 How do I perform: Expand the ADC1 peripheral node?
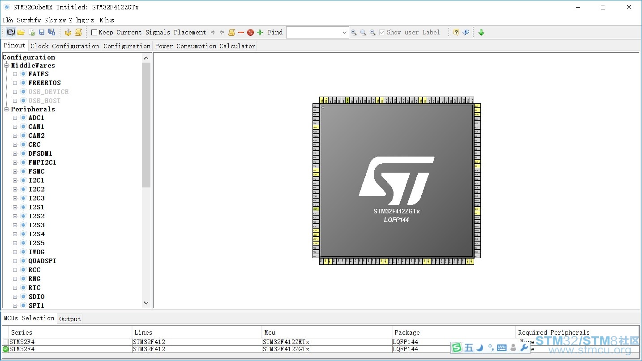click(15, 118)
